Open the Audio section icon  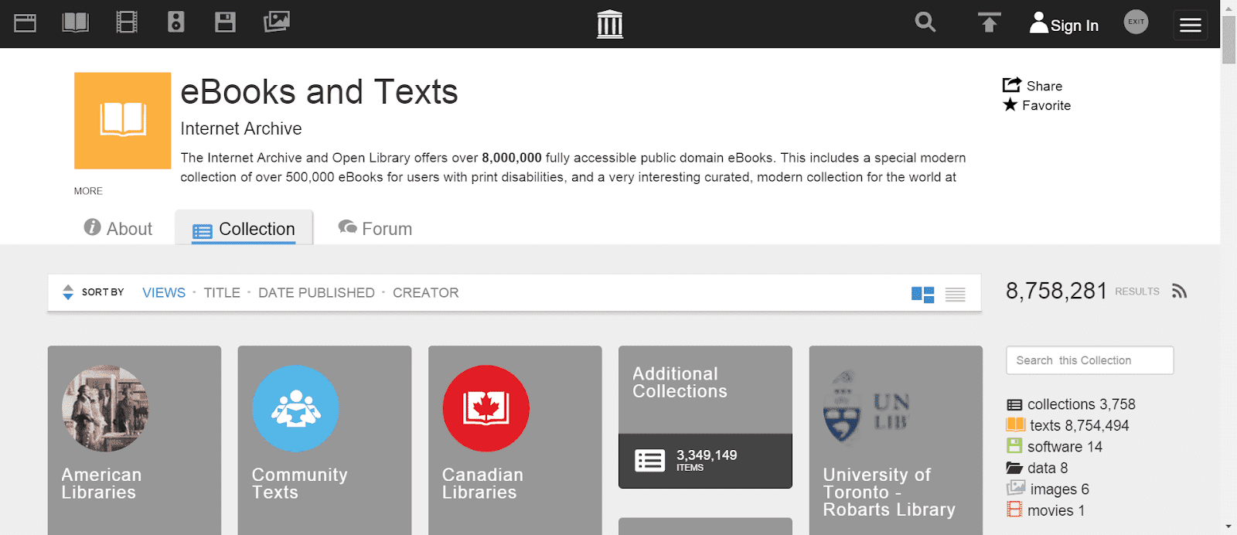pos(175,22)
